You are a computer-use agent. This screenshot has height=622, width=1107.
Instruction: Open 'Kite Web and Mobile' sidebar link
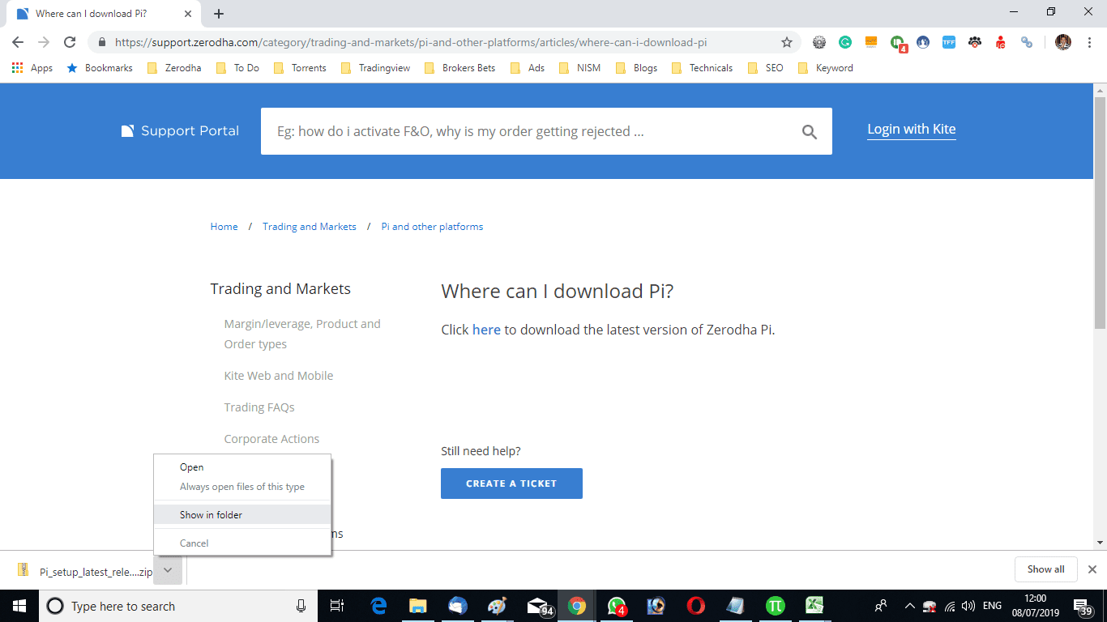click(279, 376)
